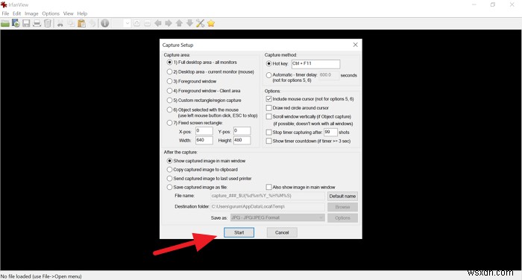Screen dimensions: 522x280
Task: Click the right arrow Next image icon
Action: (169, 23)
